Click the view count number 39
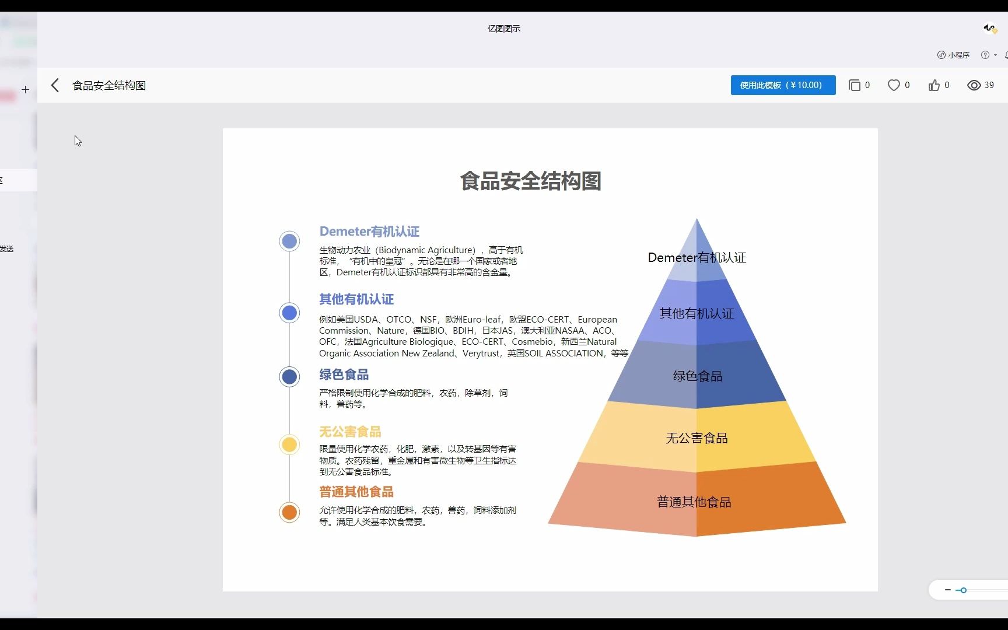Viewport: 1008px width, 630px height. pos(989,85)
